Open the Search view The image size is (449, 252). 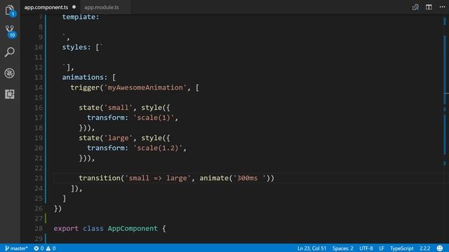click(x=9, y=52)
